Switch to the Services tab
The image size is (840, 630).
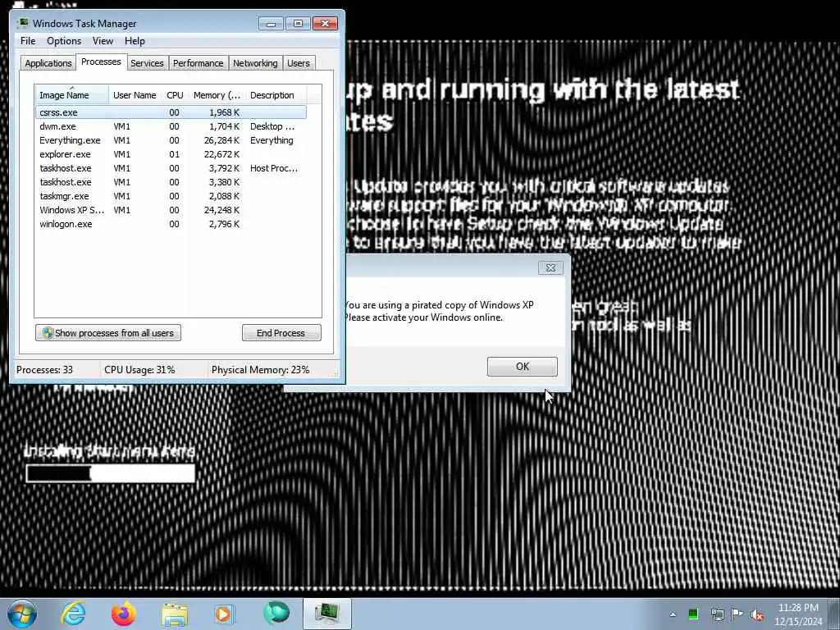[x=147, y=63]
